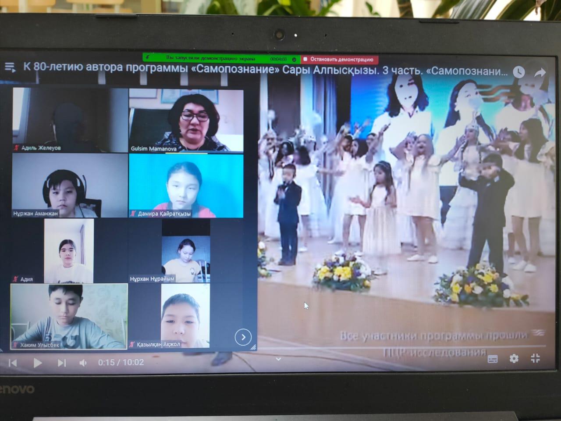This screenshot has width=561, height=421.
Task: Mute the video volume speaker icon
Action: click(x=83, y=363)
